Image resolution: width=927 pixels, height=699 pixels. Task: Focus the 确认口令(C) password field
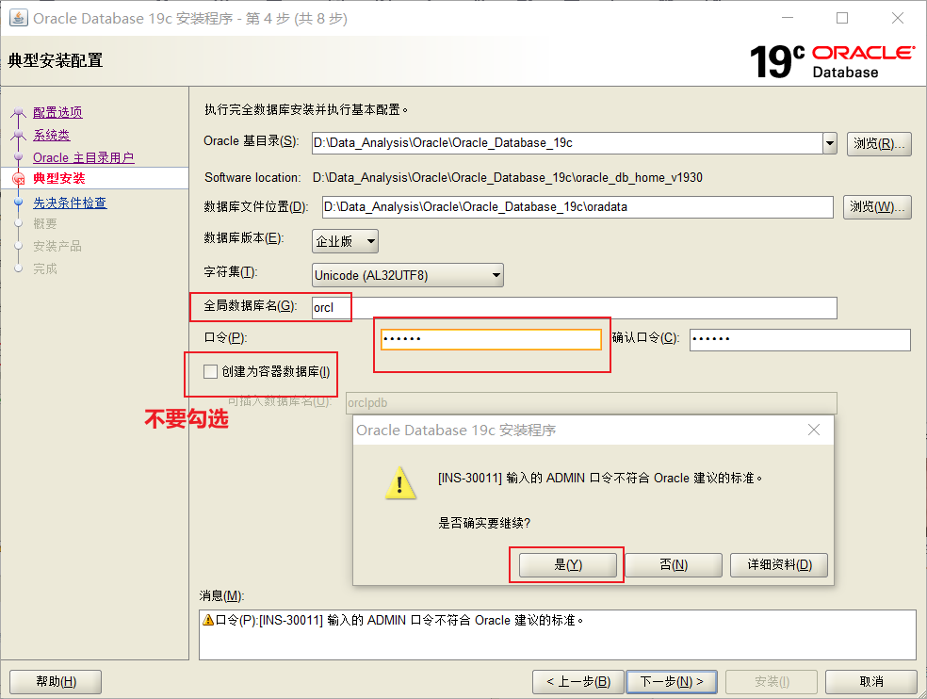tap(800, 339)
